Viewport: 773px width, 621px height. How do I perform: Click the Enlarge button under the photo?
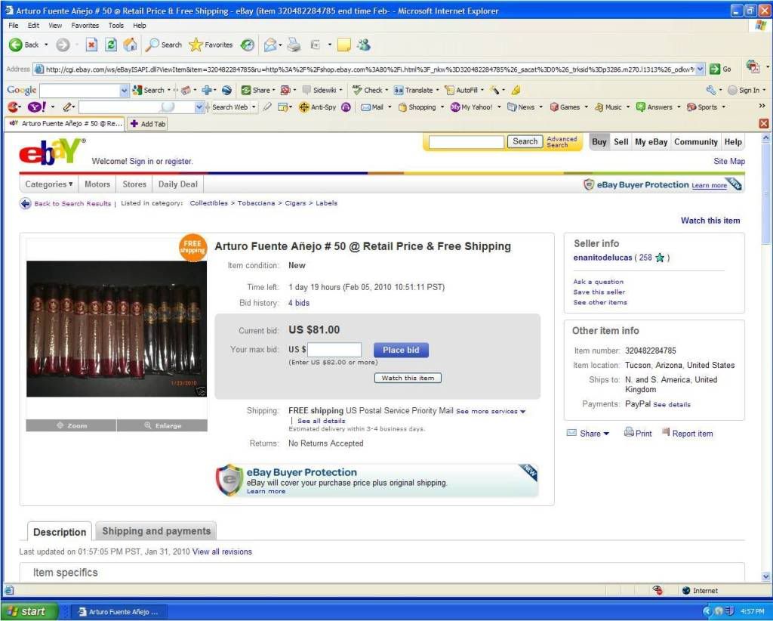tap(162, 425)
